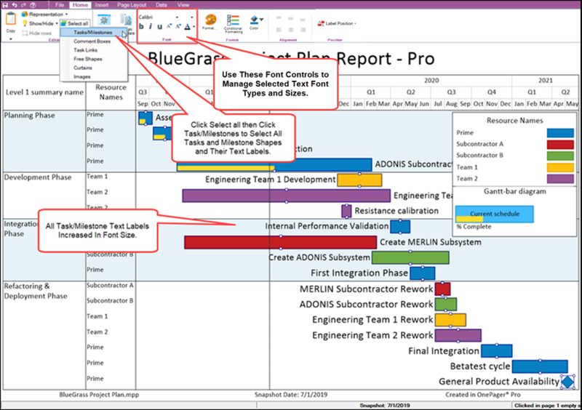Click the Current schedule legend bar
The image size is (582, 410).
pos(495,214)
